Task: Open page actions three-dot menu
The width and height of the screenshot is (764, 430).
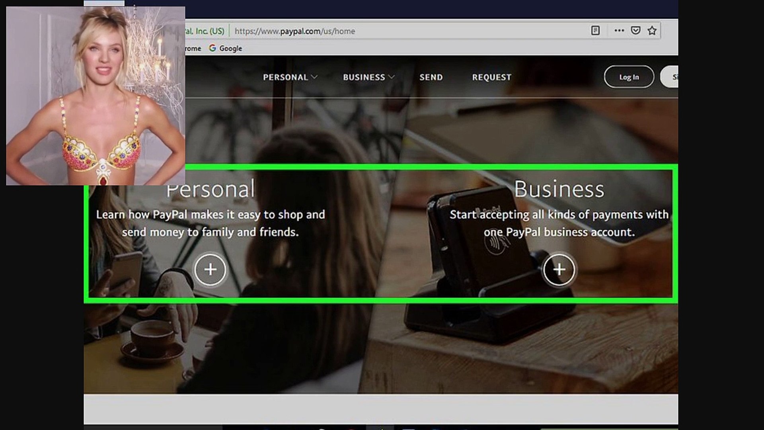Action: pos(619,31)
